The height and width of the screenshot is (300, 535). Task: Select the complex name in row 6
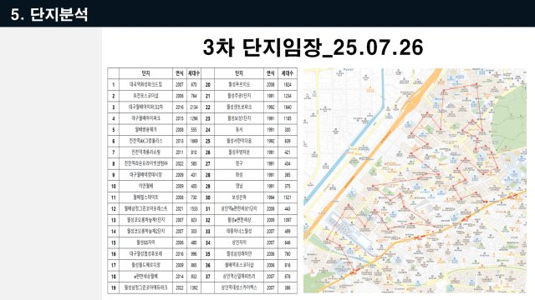pos(145,141)
